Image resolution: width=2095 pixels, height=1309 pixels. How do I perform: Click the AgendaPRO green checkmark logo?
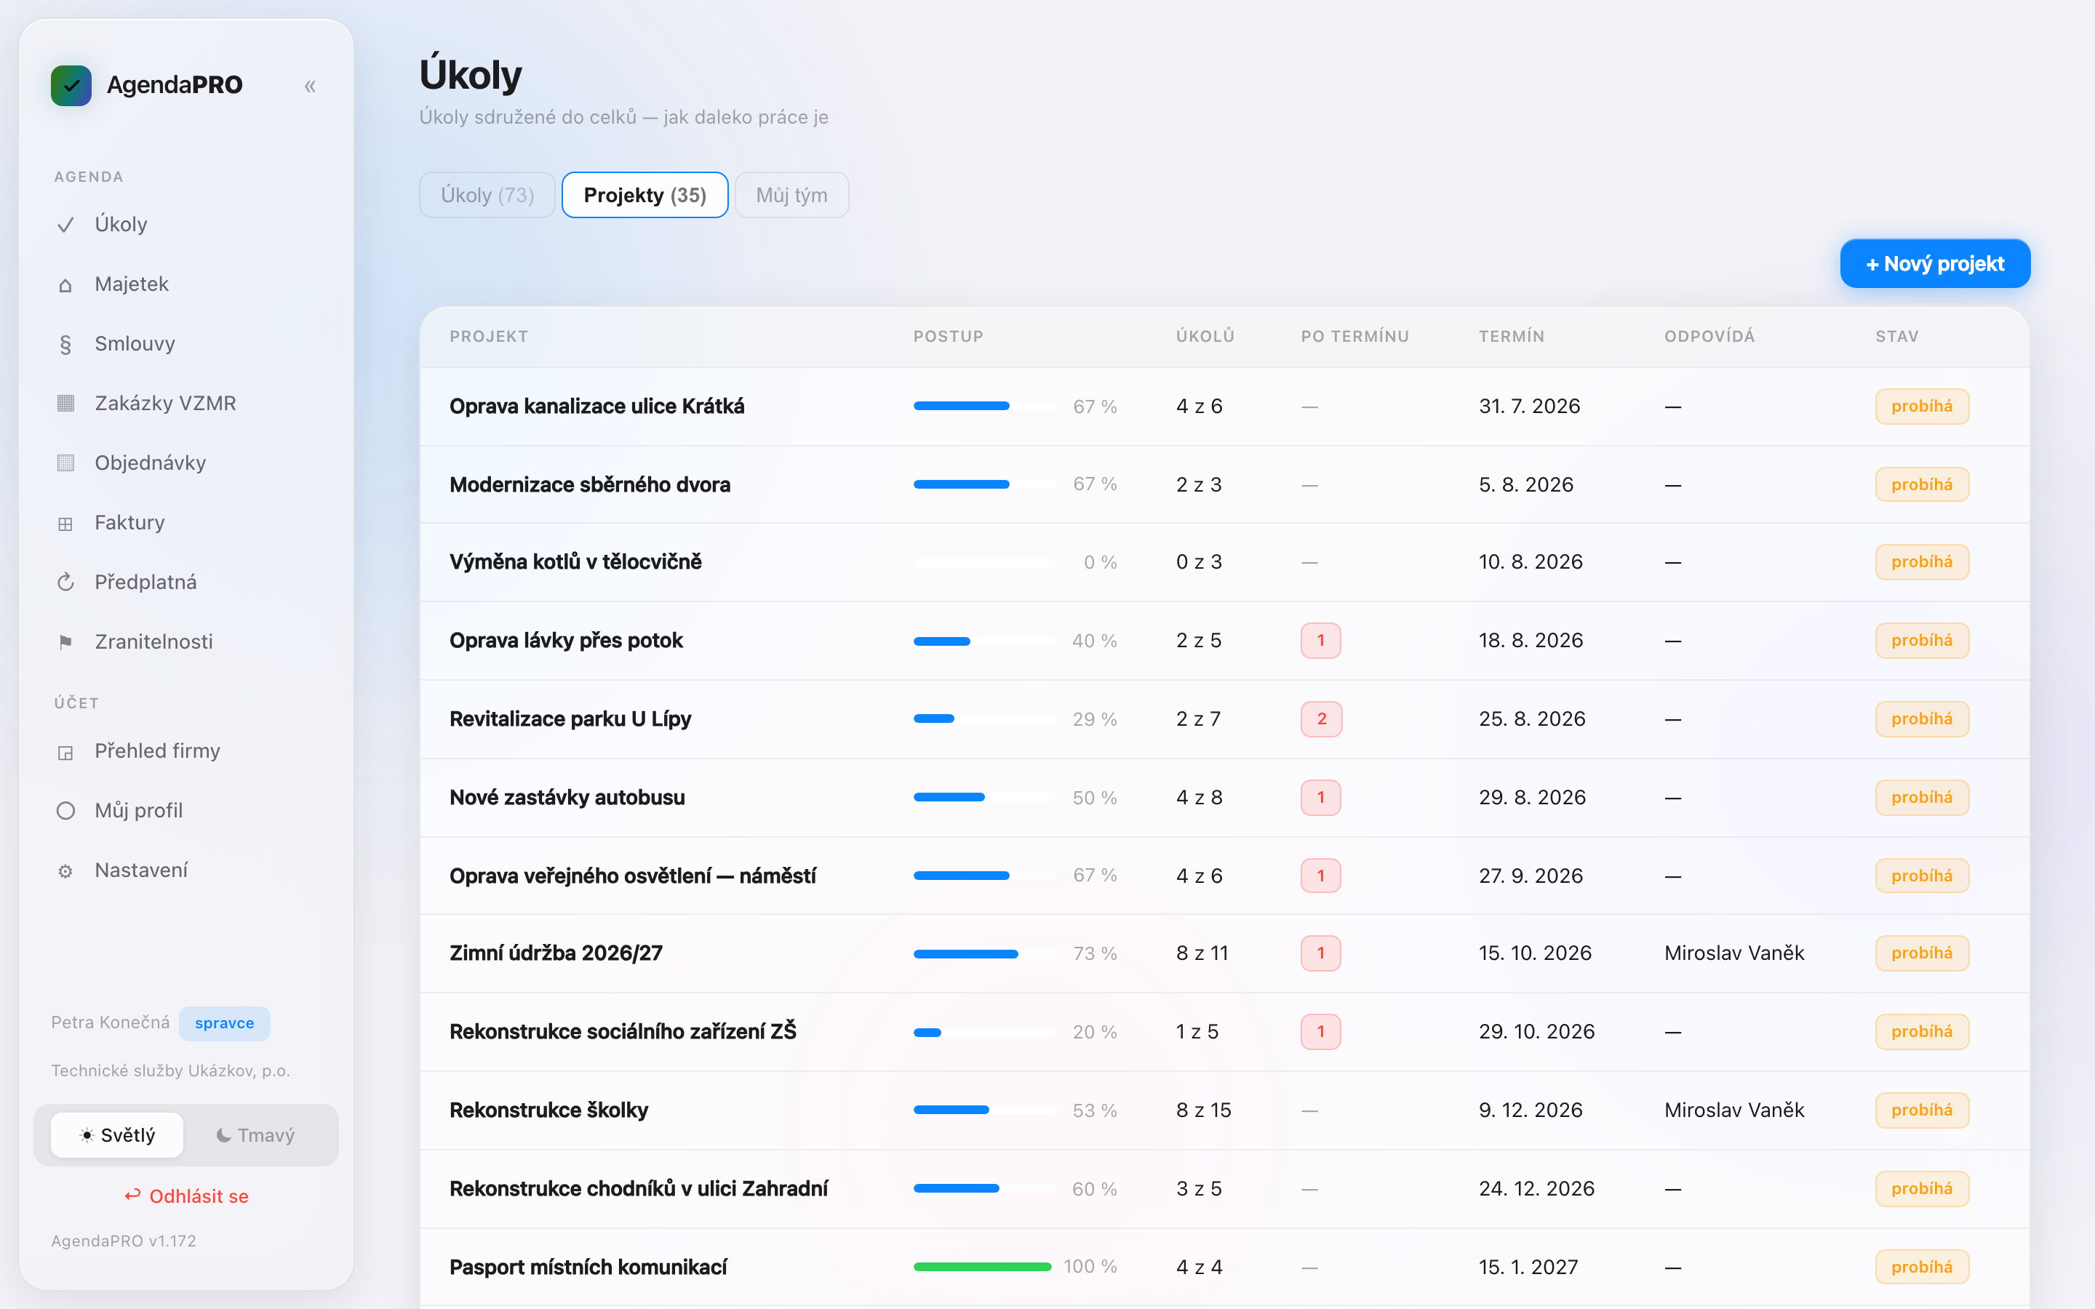71,85
